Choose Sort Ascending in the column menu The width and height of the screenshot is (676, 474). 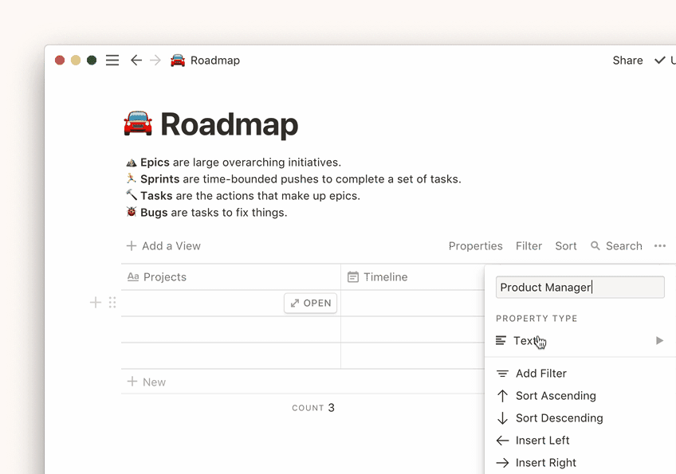tap(555, 396)
